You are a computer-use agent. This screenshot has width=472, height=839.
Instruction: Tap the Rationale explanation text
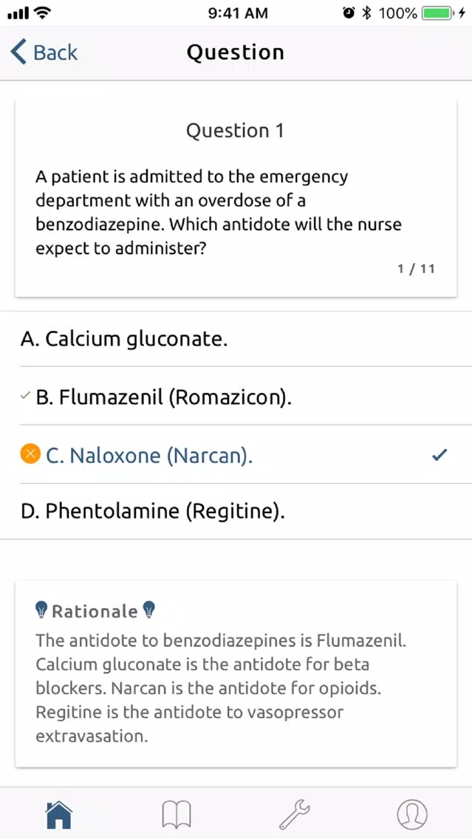click(222, 688)
